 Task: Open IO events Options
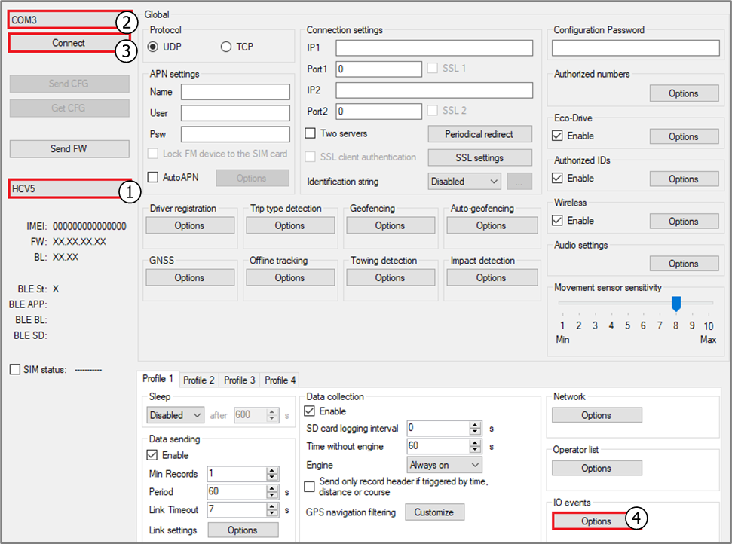(x=596, y=521)
